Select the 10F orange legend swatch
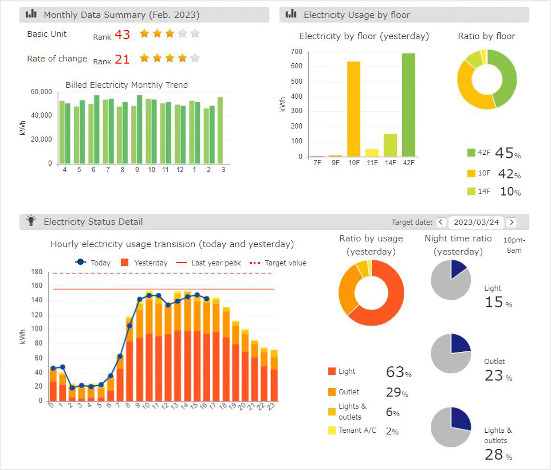Viewport: 551px width, 470px height. (471, 173)
